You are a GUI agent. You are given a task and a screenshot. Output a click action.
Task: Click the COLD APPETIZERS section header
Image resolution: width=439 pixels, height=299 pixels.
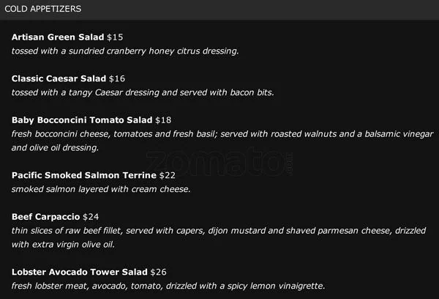42,9
